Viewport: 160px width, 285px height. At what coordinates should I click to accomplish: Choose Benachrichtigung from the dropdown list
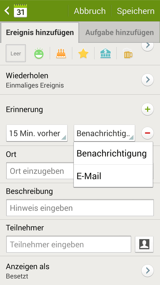pyautogui.click(x=113, y=153)
